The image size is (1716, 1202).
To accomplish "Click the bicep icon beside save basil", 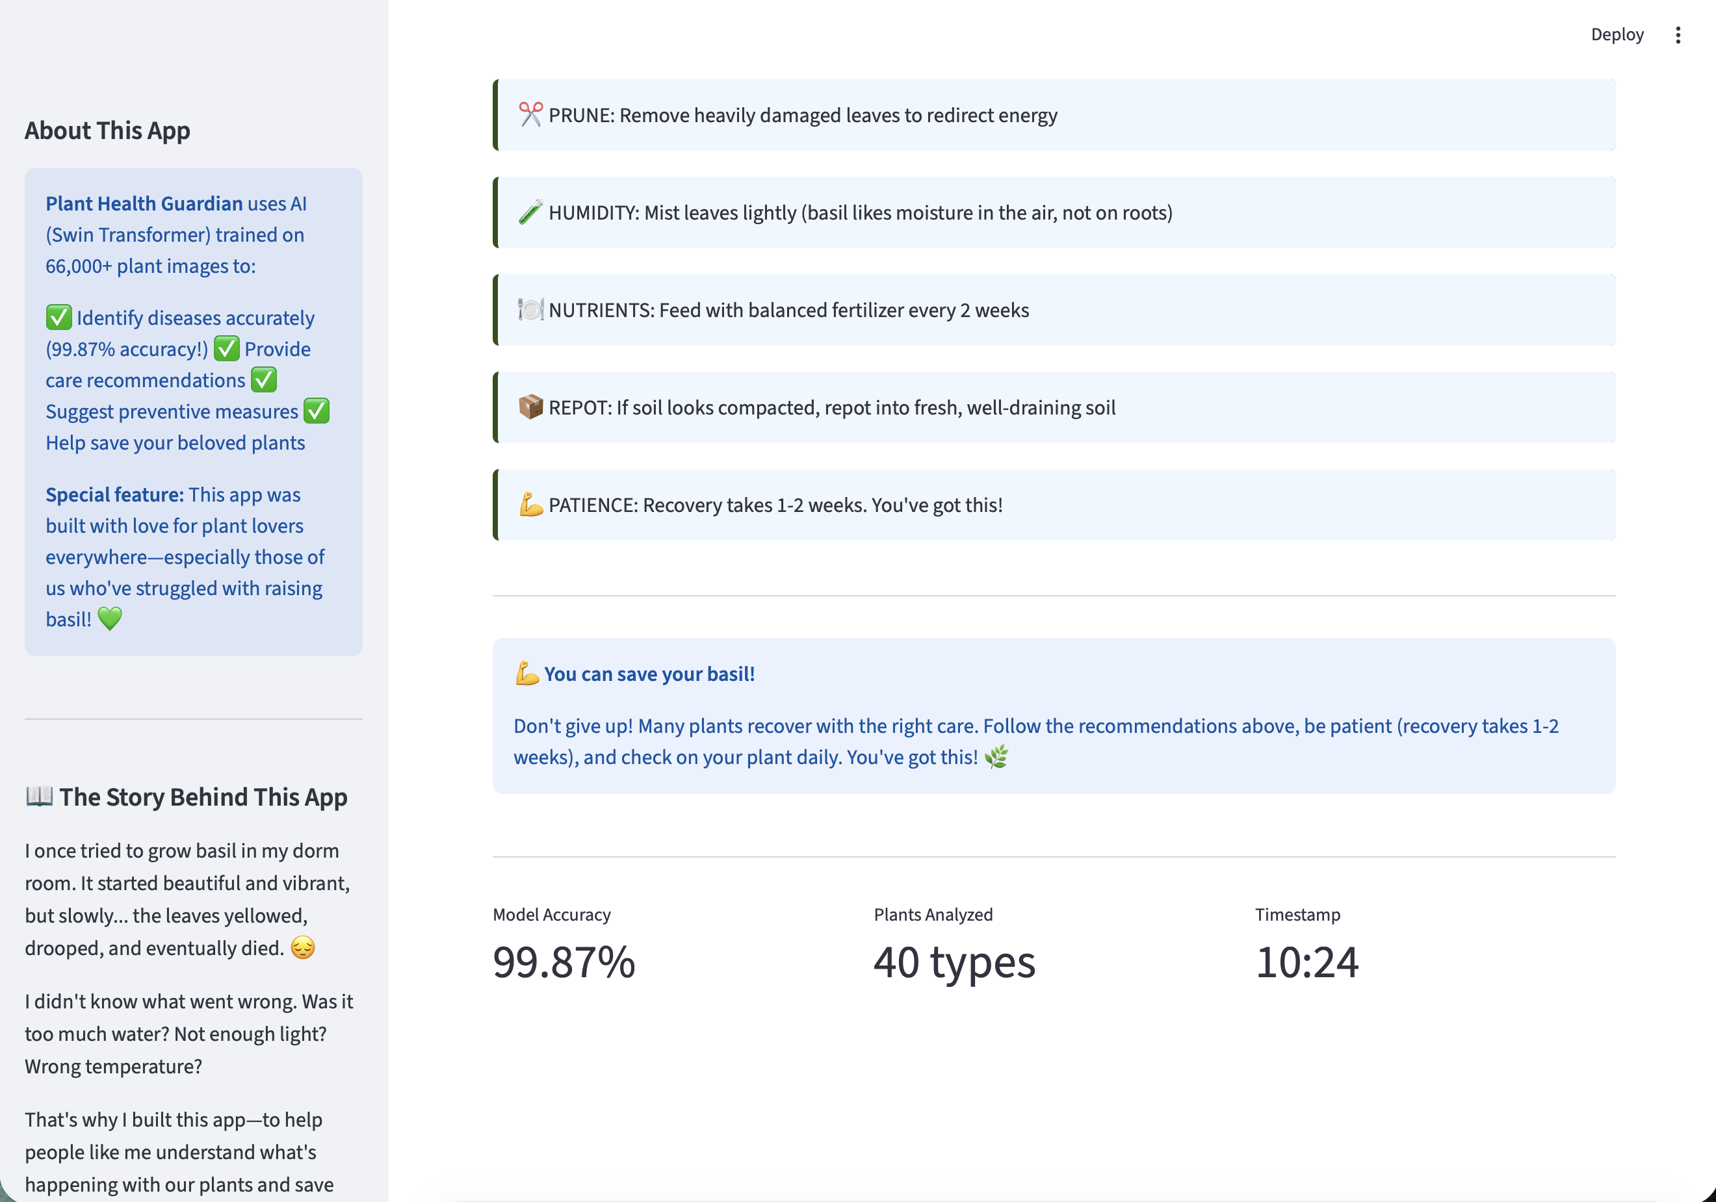I will pos(527,674).
